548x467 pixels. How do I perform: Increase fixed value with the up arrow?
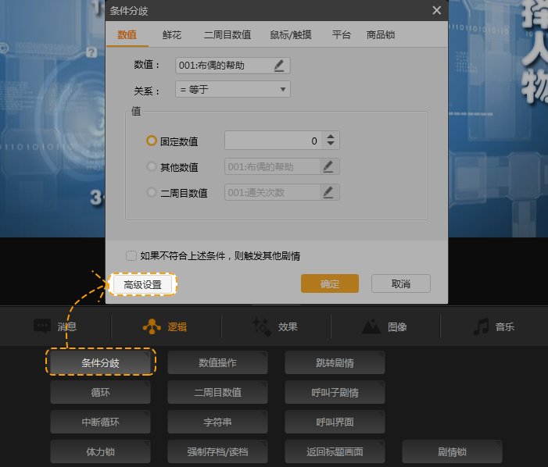[331, 137]
